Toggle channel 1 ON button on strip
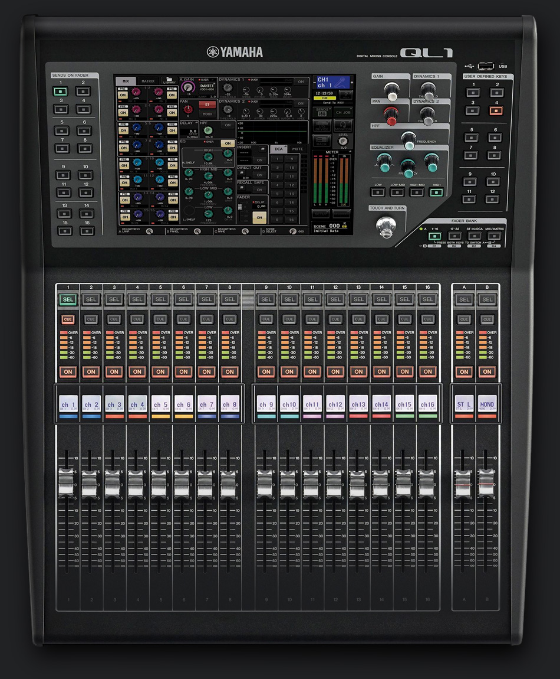 pyautogui.click(x=68, y=371)
